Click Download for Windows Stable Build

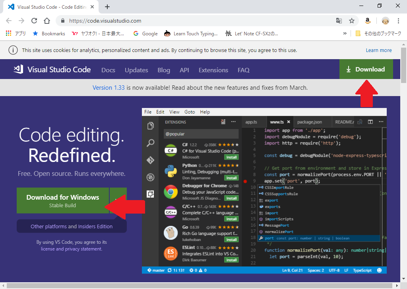(62, 200)
